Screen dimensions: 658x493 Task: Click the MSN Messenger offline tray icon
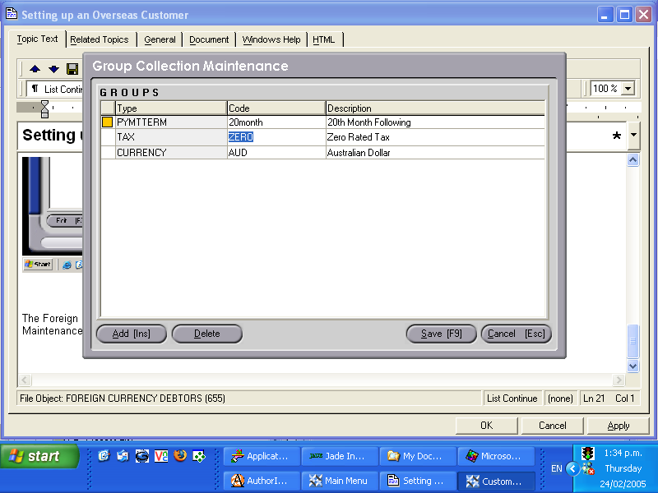coord(588,468)
